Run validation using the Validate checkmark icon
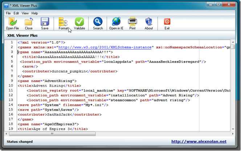The width and height of the screenshot is (241, 151). click(79, 23)
